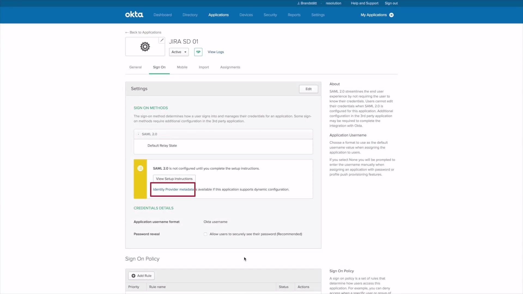Click the pencil edit logo icon

pos(162,40)
